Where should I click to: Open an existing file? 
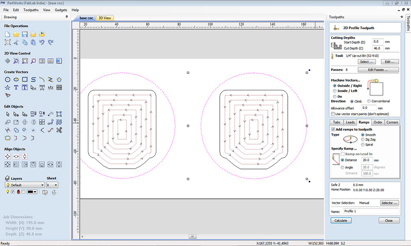(16, 34)
